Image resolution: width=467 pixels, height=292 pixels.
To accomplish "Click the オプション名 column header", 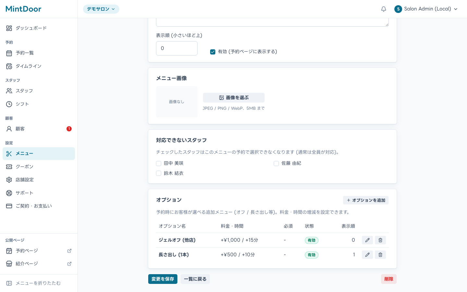I will coord(172,226).
